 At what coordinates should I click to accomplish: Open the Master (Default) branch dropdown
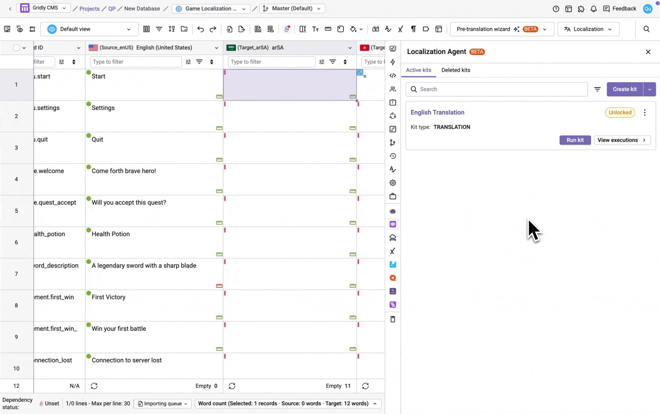pos(292,8)
